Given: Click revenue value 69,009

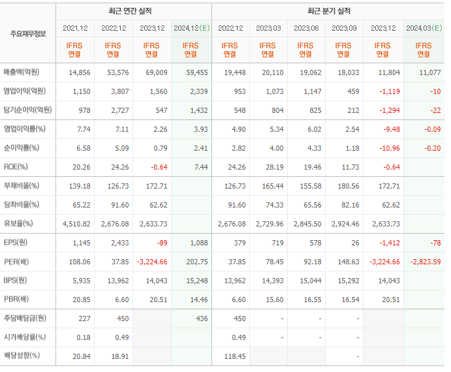Looking at the screenshot, I should pyautogui.click(x=157, y=72).
